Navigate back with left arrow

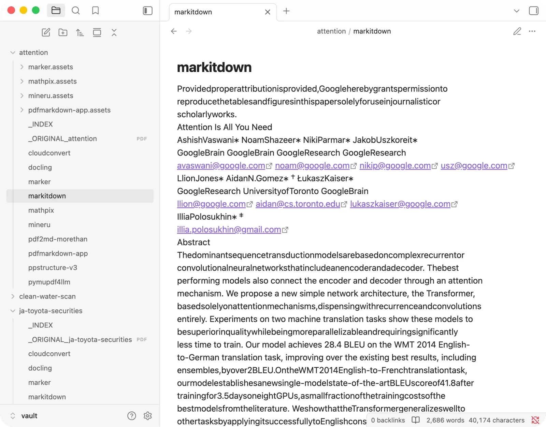click(x=174, y=31)
